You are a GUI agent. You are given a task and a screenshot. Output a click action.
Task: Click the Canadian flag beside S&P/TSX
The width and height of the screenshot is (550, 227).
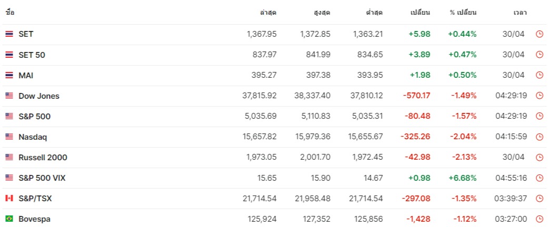(9, 198)
